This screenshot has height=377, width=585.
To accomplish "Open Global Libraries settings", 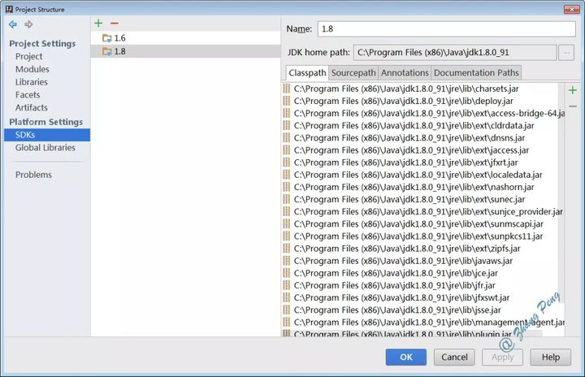I will pos(45,147).
